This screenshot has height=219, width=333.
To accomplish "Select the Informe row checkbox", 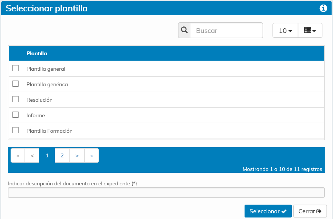I will pos(15,115).
